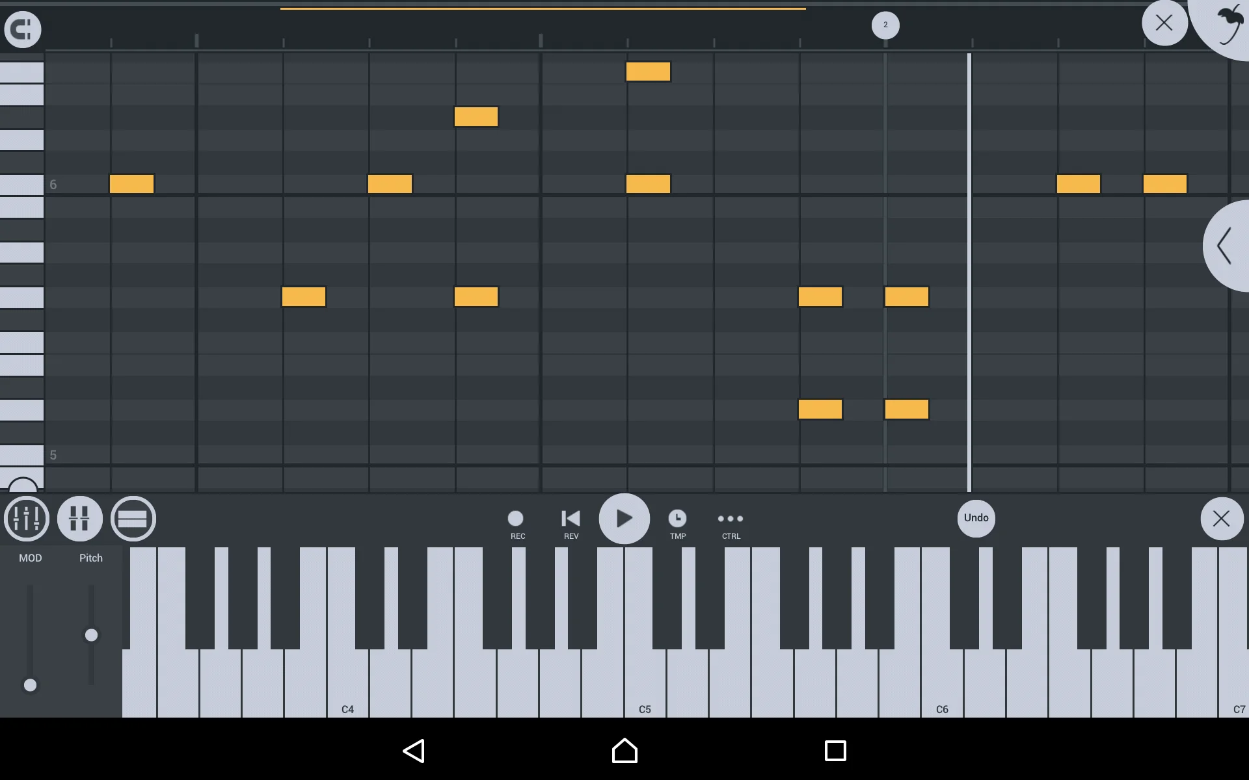Drag the Pitch slider to adjust pitch
Image resolution: width=1249 pixels, height=780 pixels.
point(91,635)
